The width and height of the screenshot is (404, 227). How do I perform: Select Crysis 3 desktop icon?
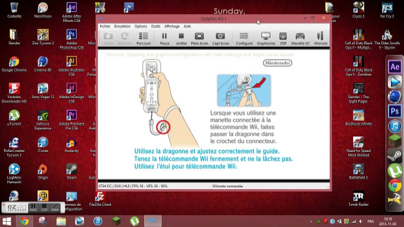pyautogui.click(x=359, y=10)
